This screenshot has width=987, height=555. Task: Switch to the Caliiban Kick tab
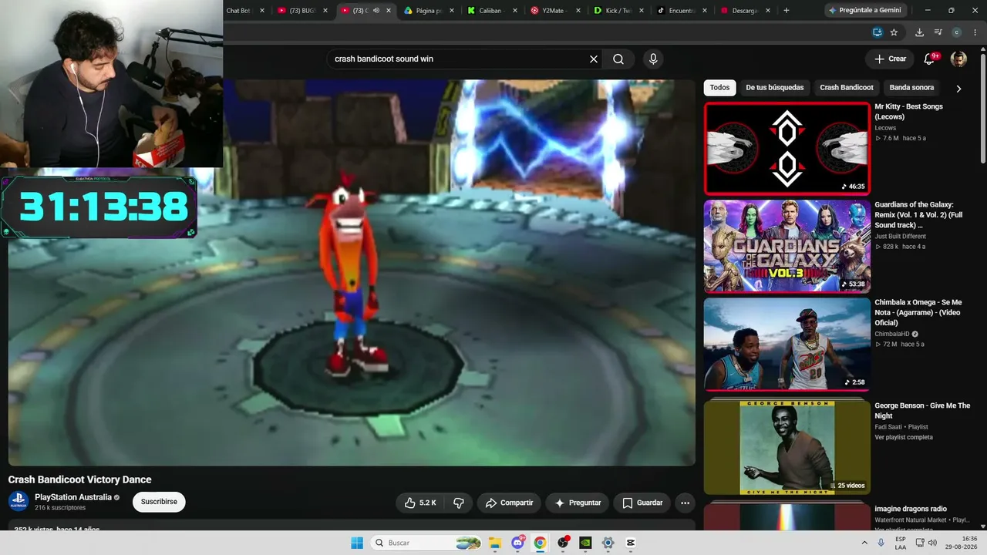[492, 11]
